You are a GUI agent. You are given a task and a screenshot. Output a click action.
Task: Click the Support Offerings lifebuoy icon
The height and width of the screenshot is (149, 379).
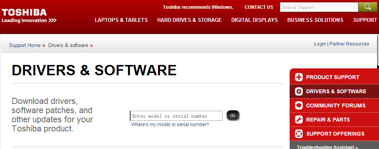pos(299,134)
